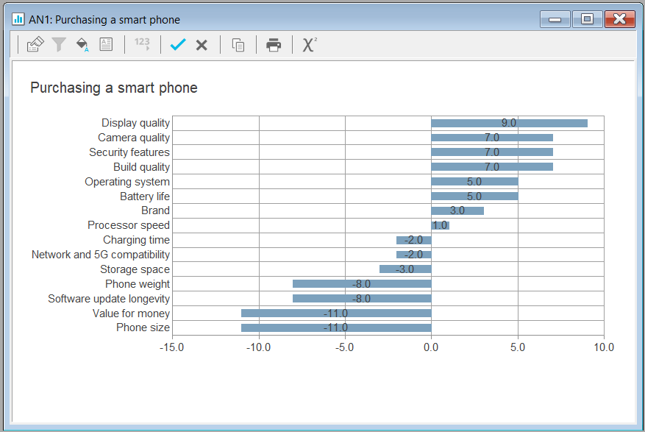Select the Processor speed bar labeled 1.0
This screenshot has height=432, width=645.
pyautogui.click(x=440, y=225)
